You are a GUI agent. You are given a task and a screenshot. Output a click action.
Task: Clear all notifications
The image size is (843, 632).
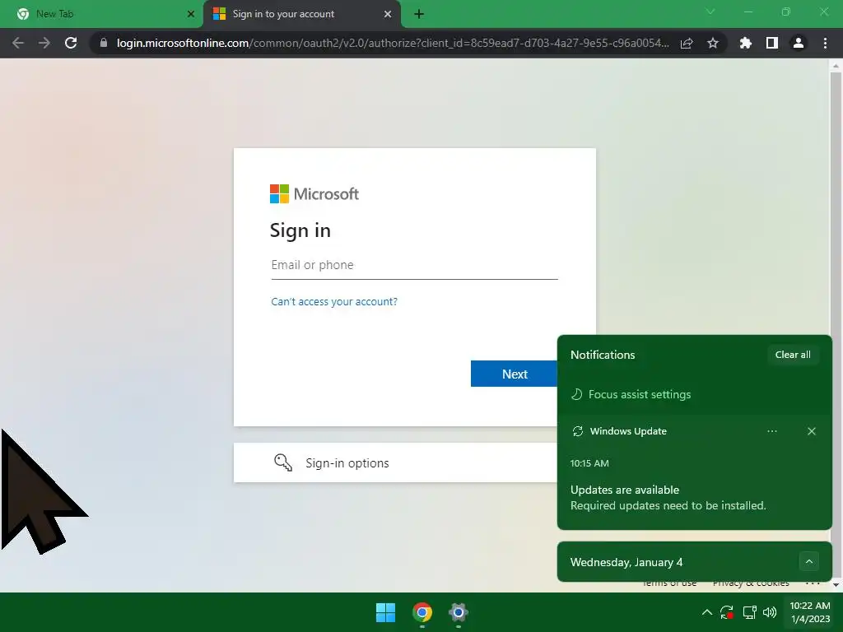[x=793, y=355]
